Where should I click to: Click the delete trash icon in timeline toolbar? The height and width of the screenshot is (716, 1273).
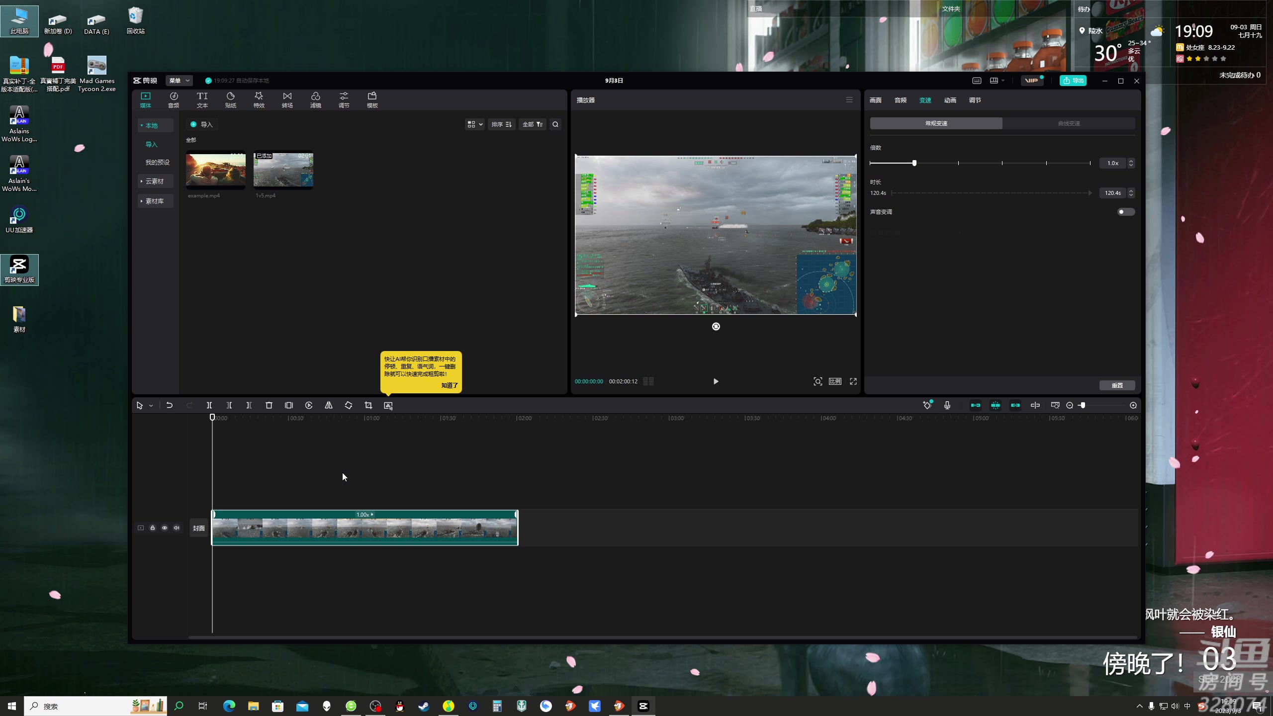pyautogui.click(x=269, y=405)
